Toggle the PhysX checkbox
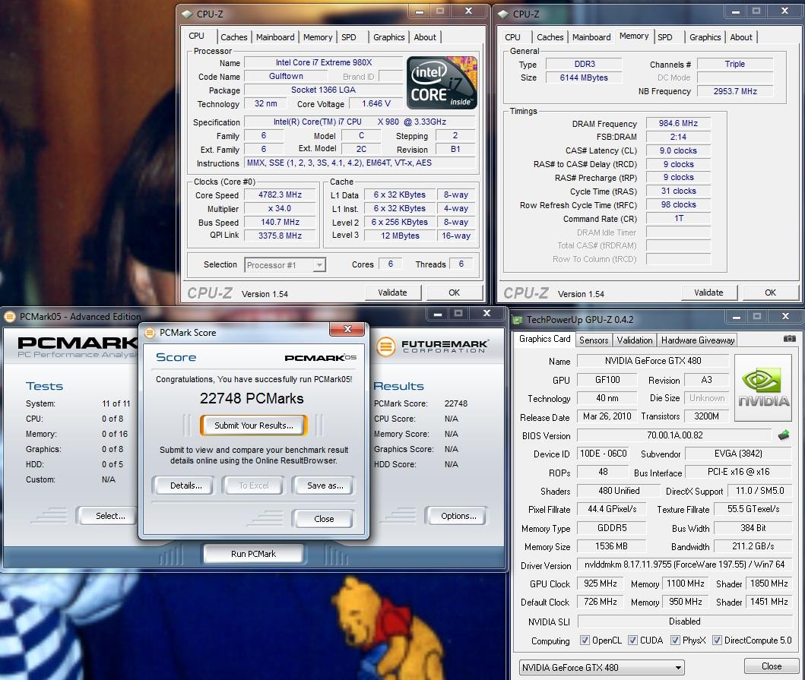Image resolution: width=805 pixels, height=680 pixels. [675, 640]
